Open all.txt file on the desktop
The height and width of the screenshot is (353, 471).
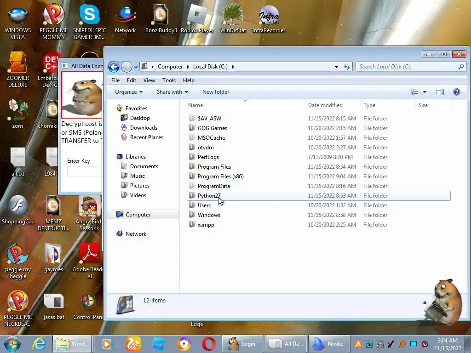pos(18,161)
